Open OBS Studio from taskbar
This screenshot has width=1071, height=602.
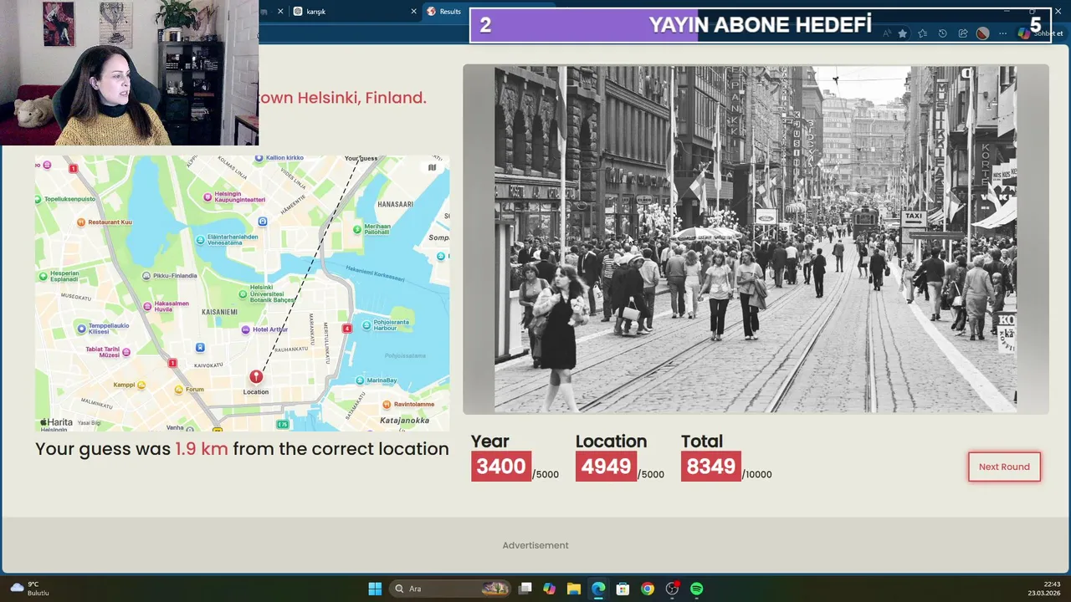click(x=672, y=589)
